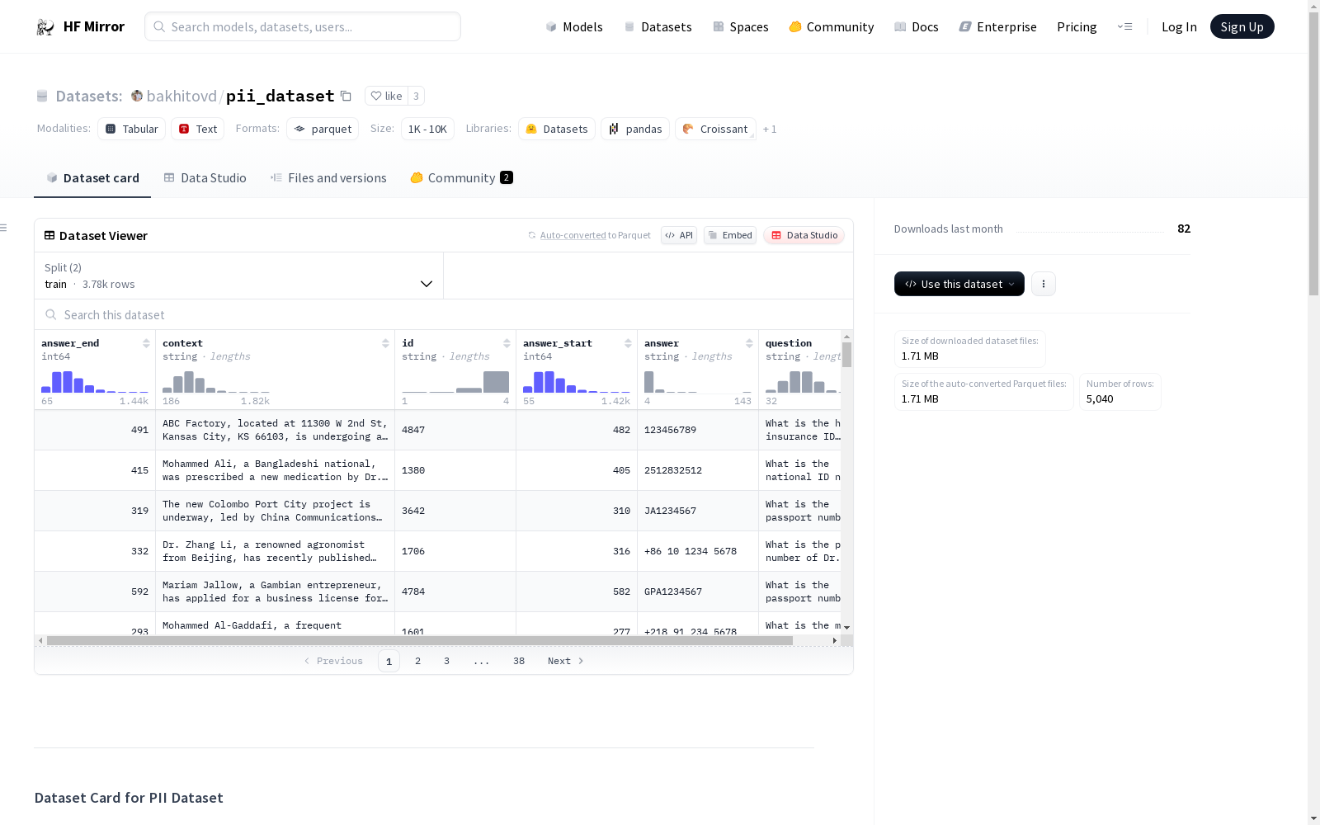Click the parquet format tag

[x=323, y=129]
